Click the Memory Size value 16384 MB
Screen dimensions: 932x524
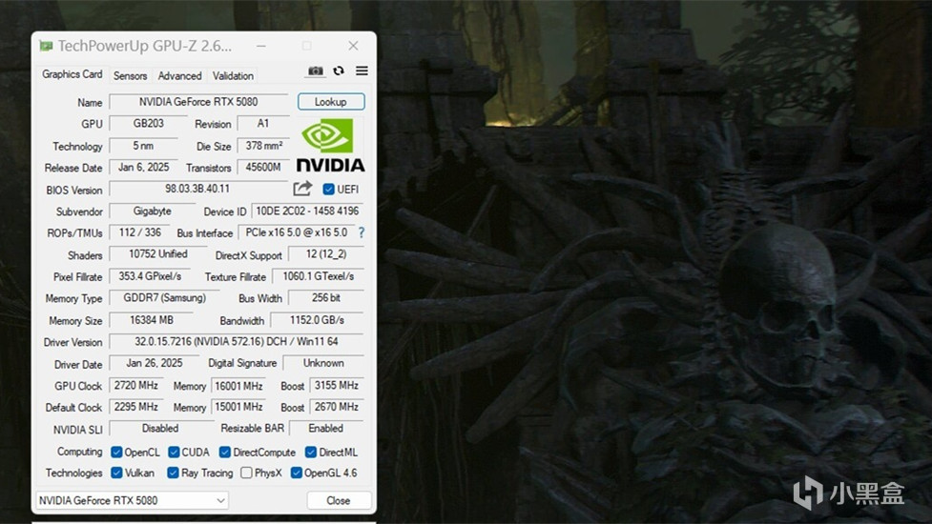[x=152, y=320]
